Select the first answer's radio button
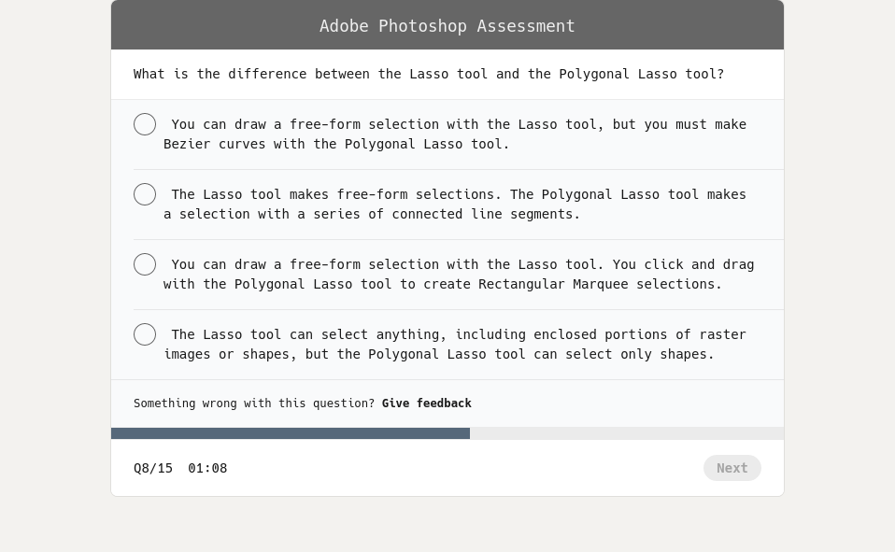 pos(145,124)
